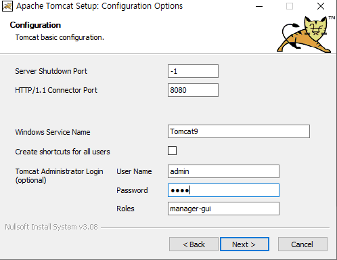Click the 'Configuration' heading
This screenshot has height=260, width=337.
[35, 25]
